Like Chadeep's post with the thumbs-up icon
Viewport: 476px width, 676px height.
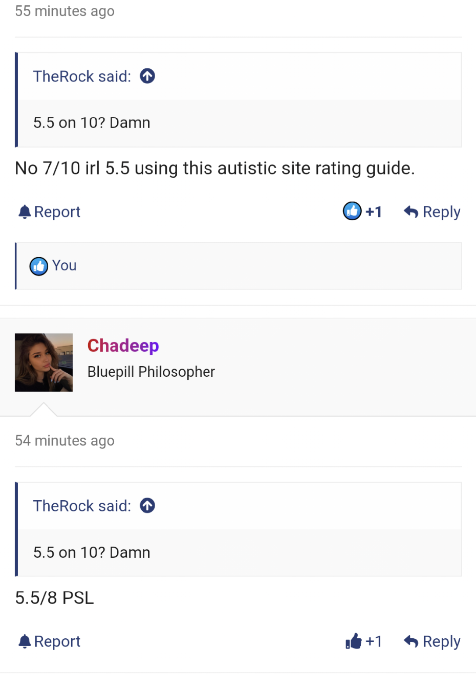[353, 641]
